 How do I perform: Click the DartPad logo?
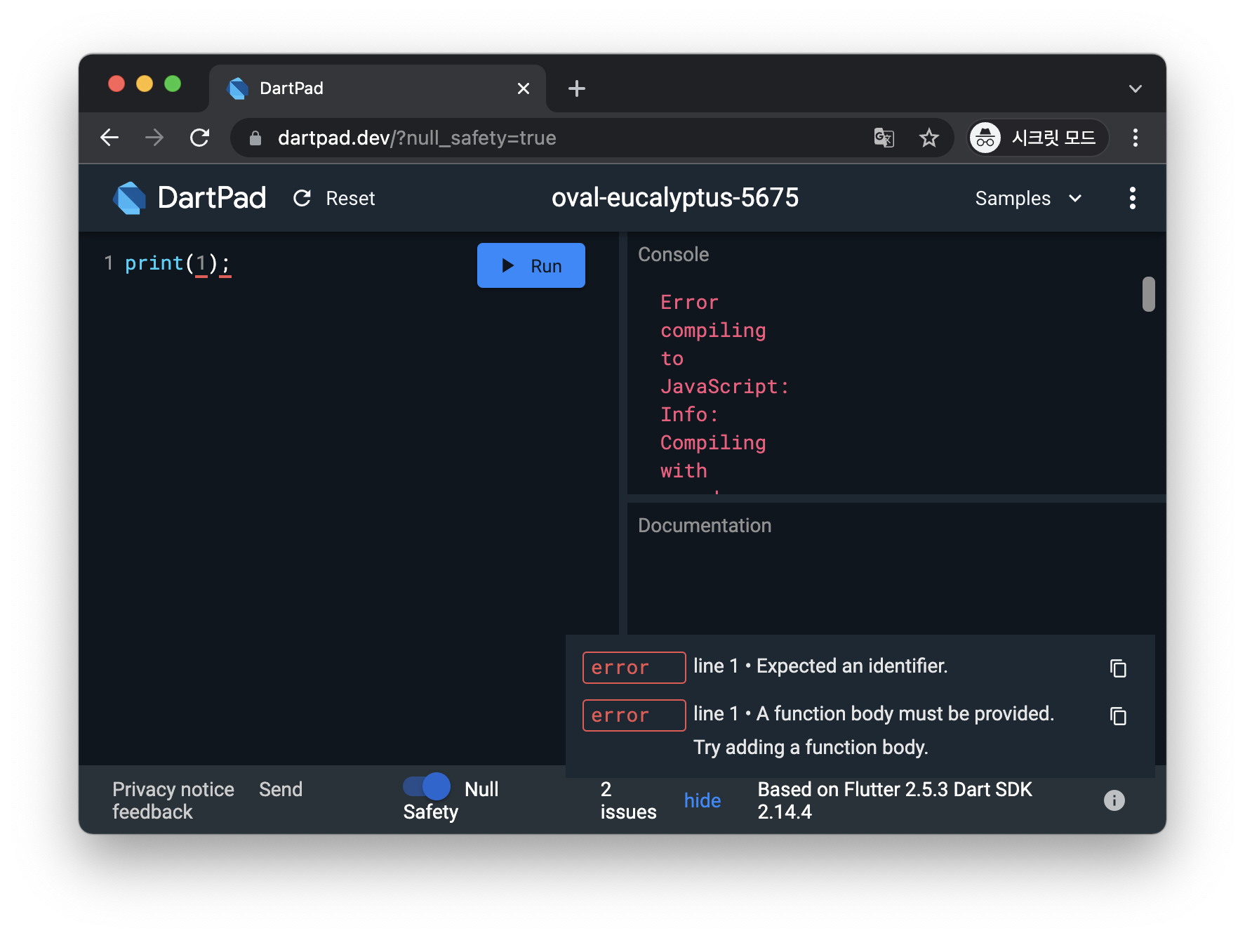189,198
